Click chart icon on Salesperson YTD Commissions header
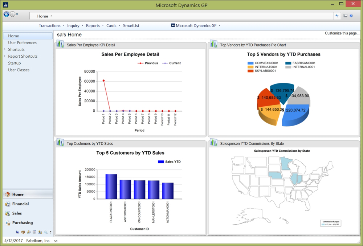 (213, 142)
